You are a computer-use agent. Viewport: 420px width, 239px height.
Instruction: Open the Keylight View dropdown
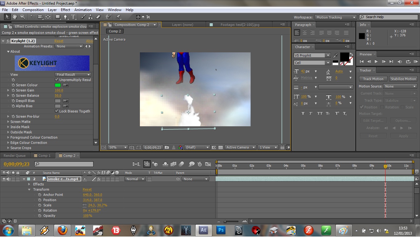tap(73, 75)
